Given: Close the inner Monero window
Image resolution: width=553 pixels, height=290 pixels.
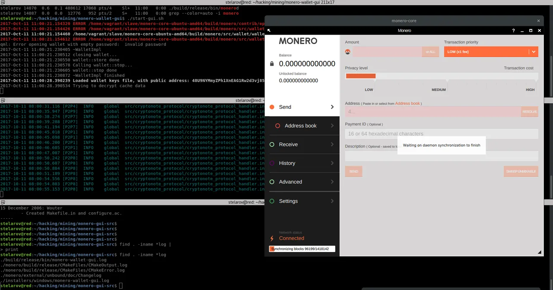Looking at the screenshot, I should click(x=540, y=31).
